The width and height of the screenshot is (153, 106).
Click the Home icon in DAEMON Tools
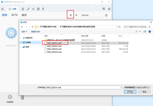click(x=3, y=9)
